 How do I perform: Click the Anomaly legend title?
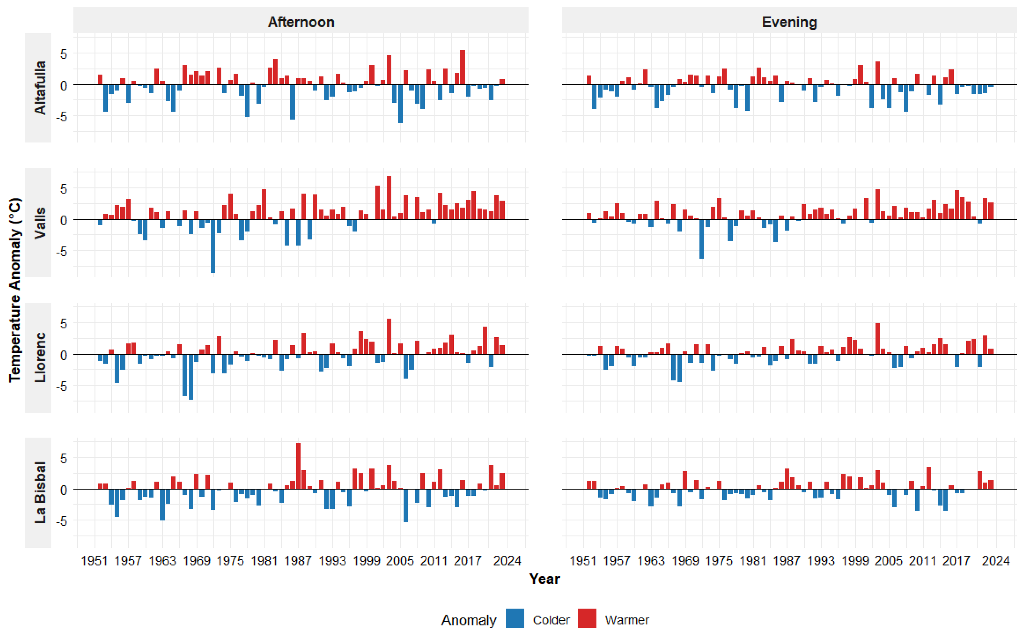pyautogui.click(x=469, y=620)
